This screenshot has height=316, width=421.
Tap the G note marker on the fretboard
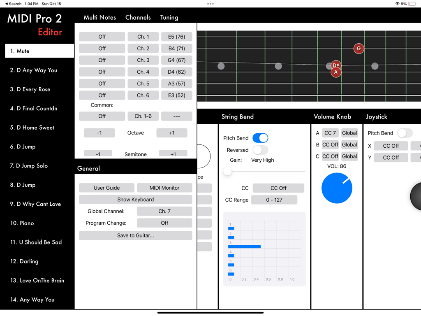point(359,49)
